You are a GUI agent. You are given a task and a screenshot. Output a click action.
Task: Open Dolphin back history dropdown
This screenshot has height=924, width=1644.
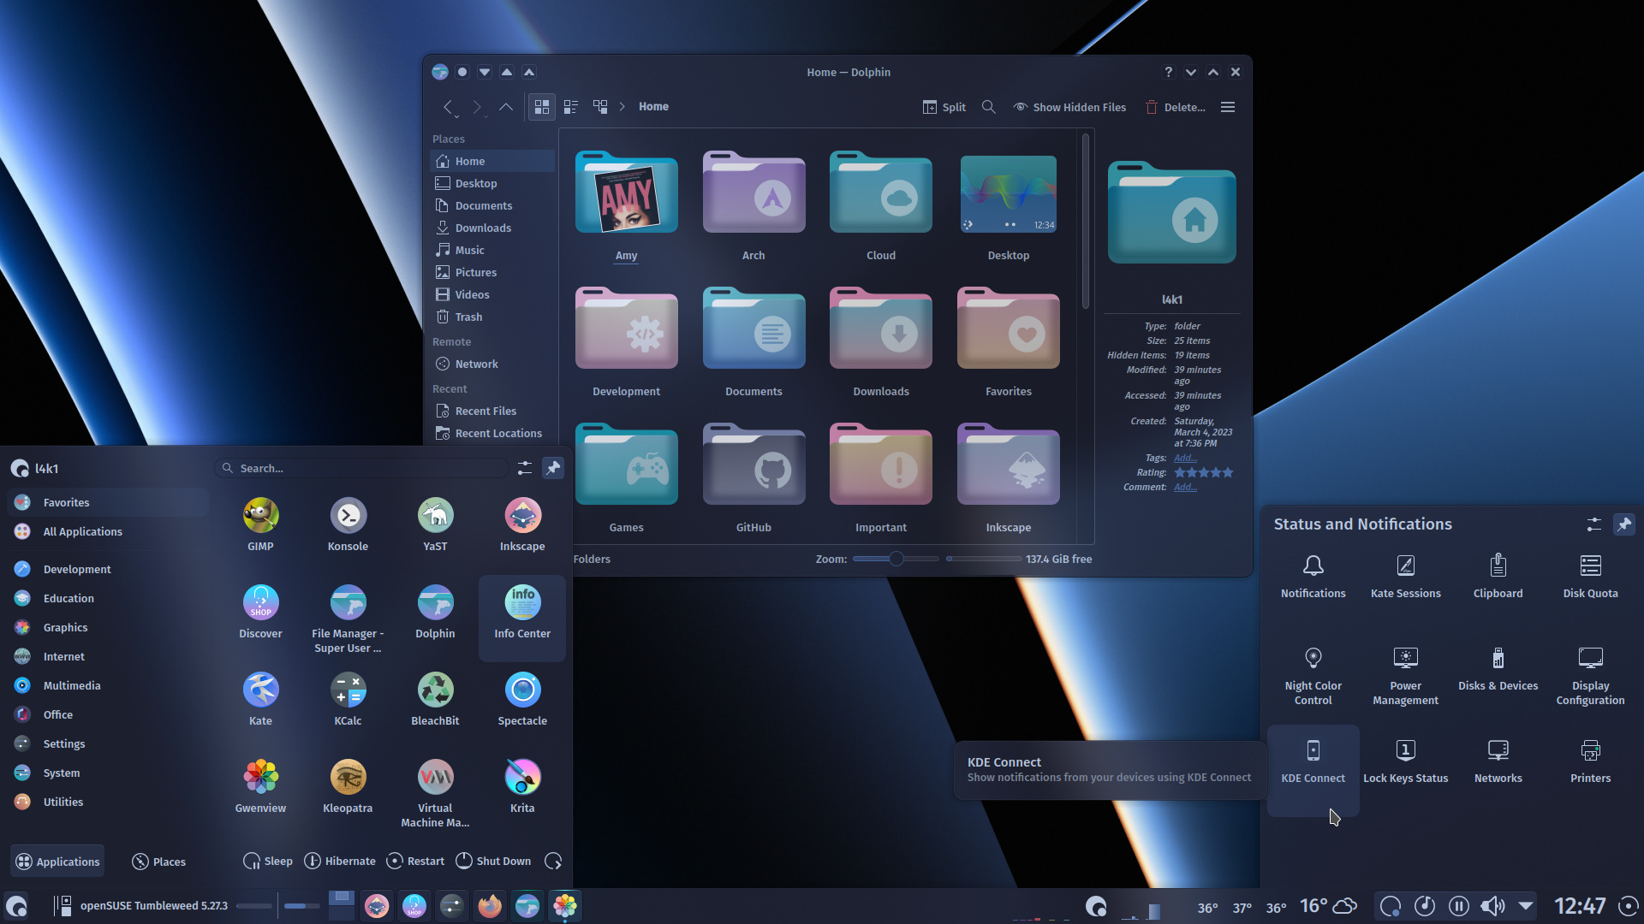coord(456,117)
